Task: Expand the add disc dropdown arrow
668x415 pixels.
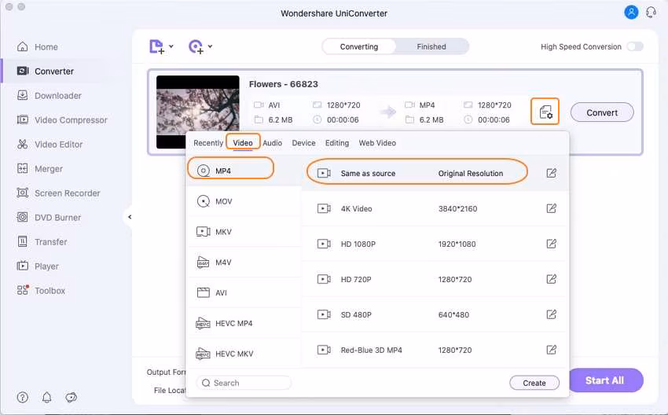Action: [x=210, y=46]
